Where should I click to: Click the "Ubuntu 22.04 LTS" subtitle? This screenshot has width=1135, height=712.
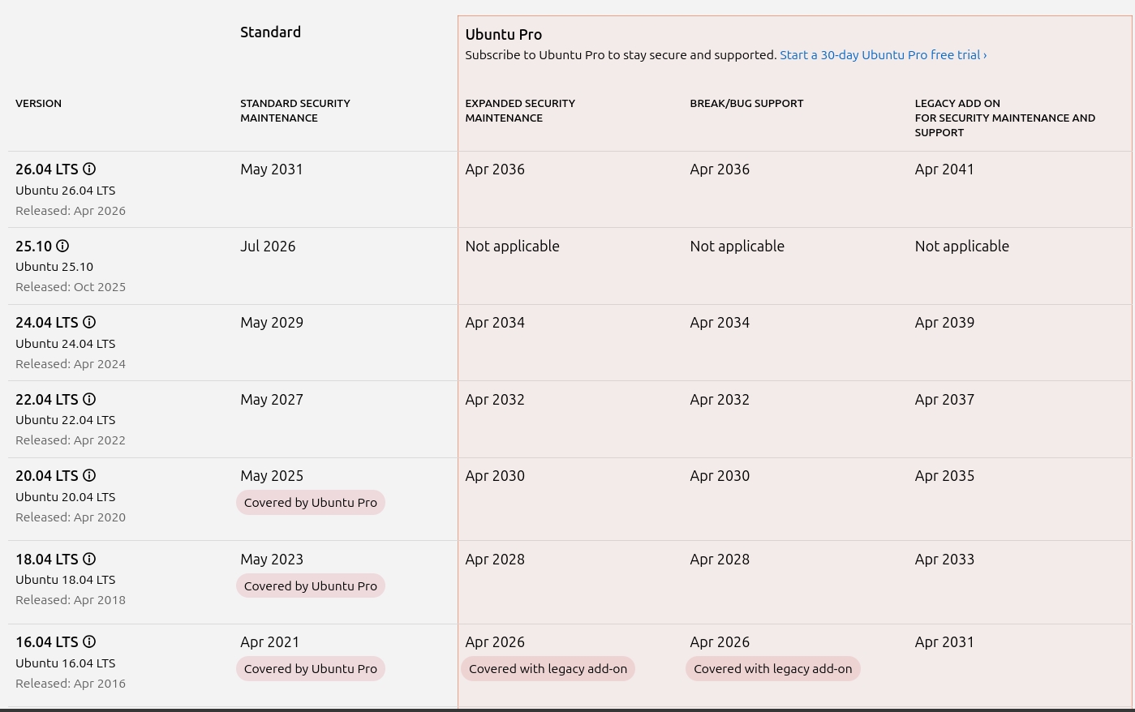66,420
